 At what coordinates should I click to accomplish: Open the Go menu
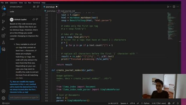click(26, 3)
